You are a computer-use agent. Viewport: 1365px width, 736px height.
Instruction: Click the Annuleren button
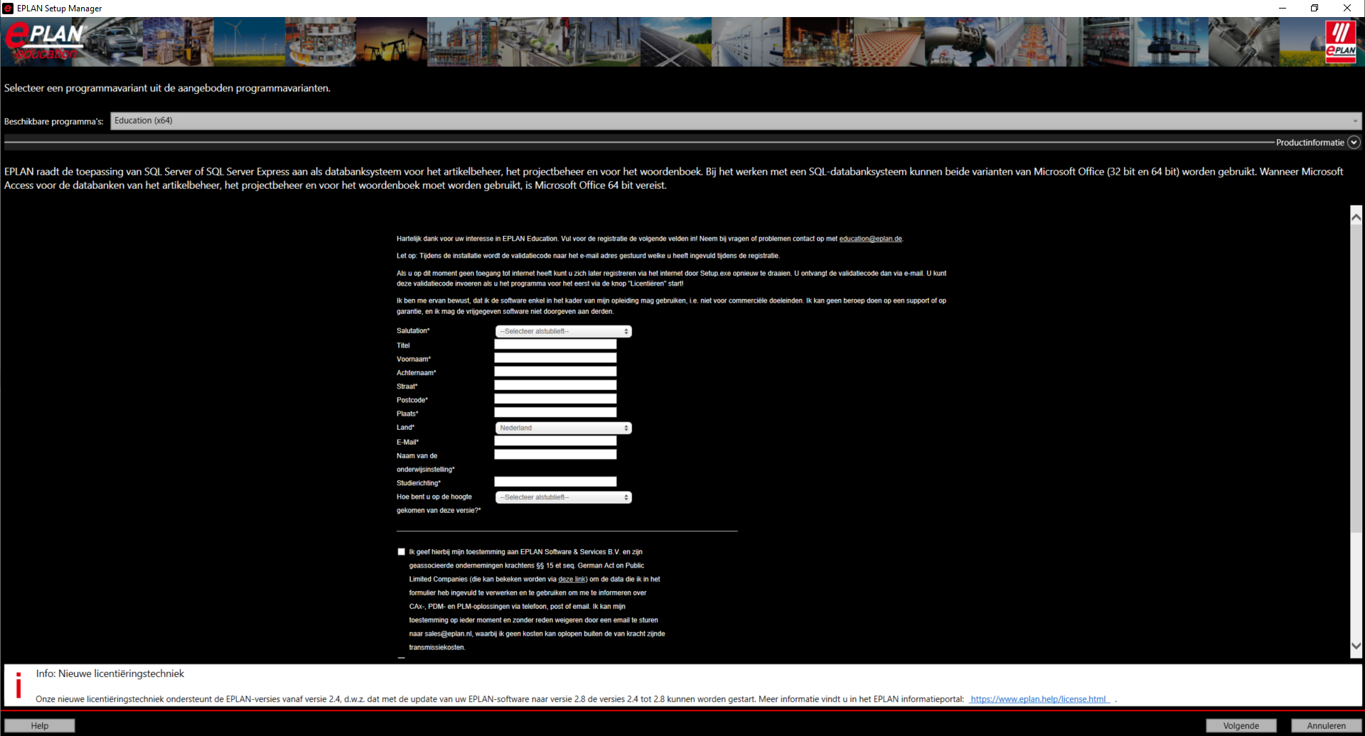click(1326, 725)
